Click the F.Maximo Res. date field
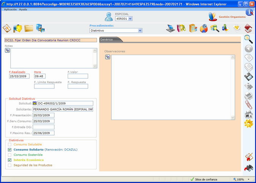Image resolution: width=256 pixels, height=183 pixels. tap(44, 133)
